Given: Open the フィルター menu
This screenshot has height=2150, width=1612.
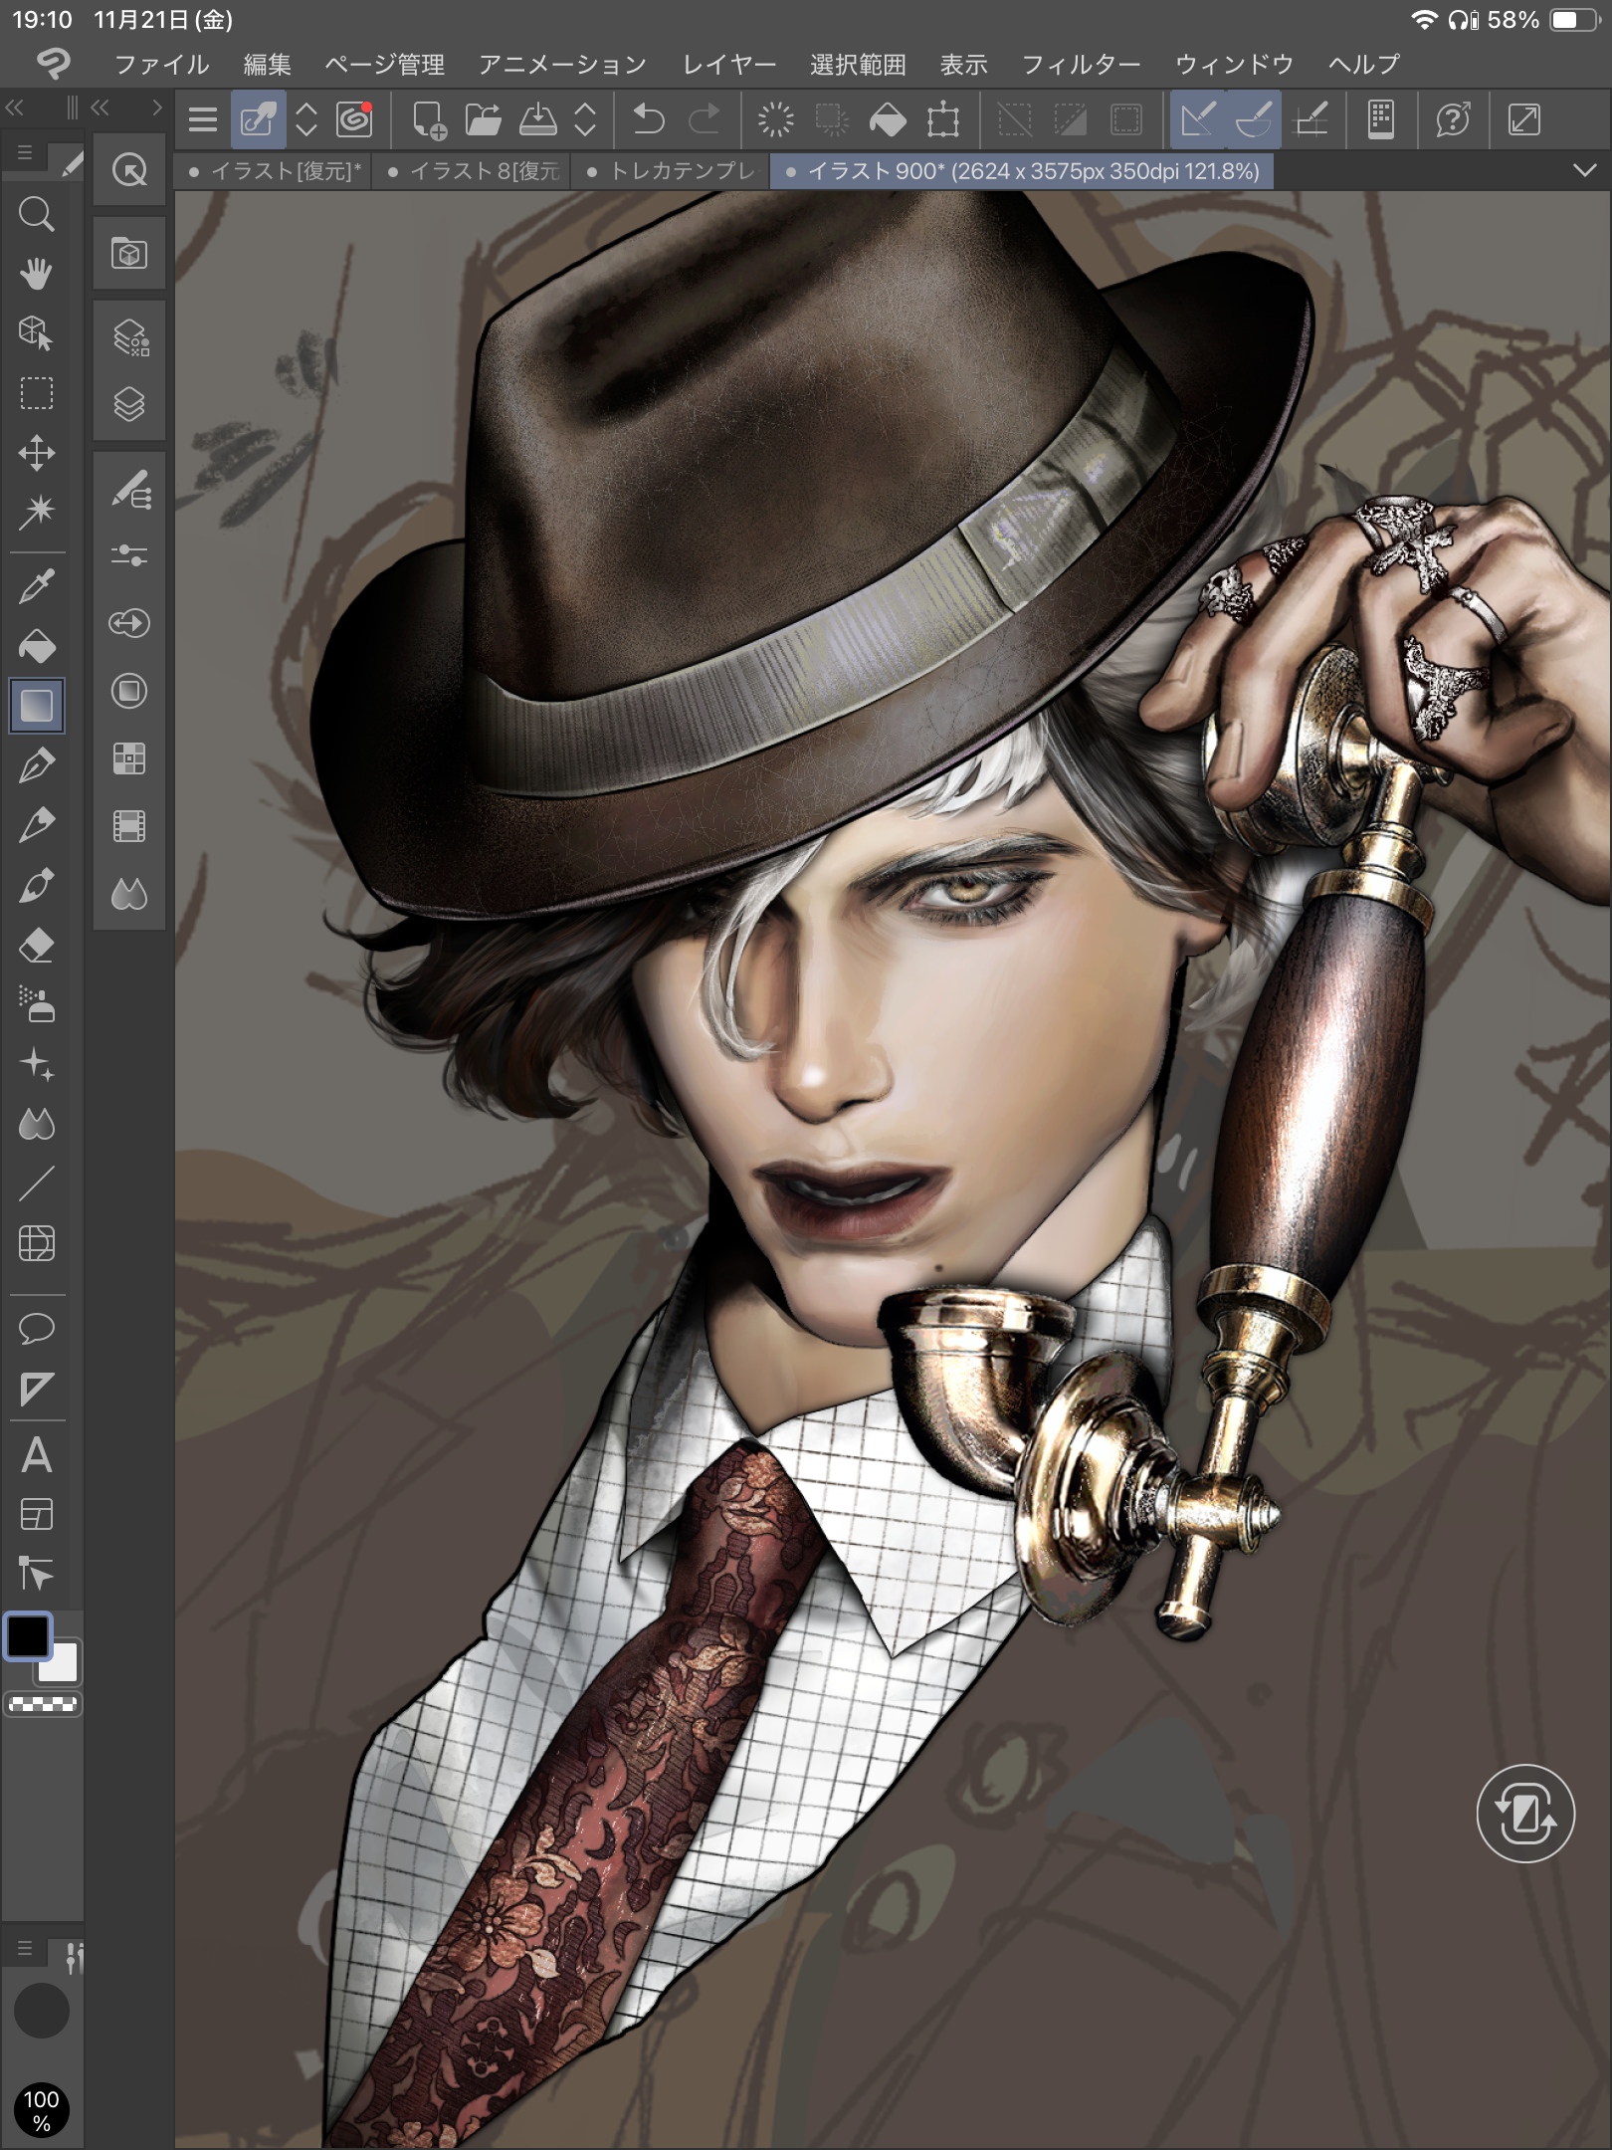Looking at the screenshot, I should pyautogui.click(x=1081, y=65).
